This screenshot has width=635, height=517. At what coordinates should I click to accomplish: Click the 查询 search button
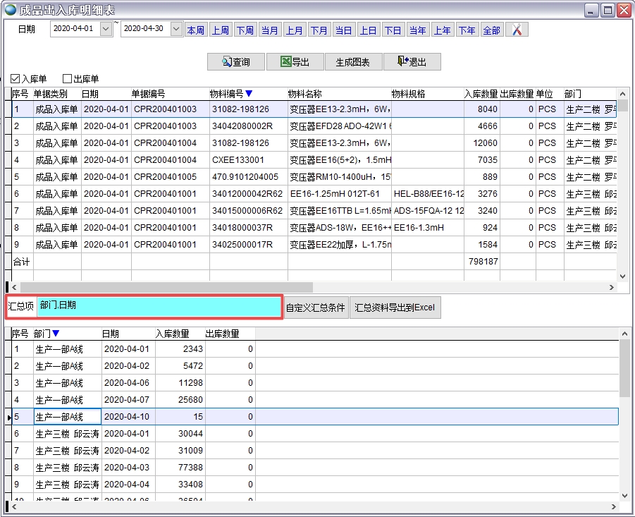(235, 62)
